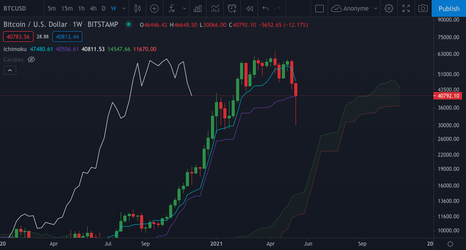
Task: Click the 2021 time axis label
Action: [216, 244]
